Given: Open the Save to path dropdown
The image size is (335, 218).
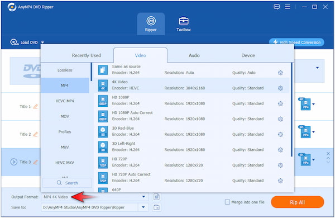Looking at the screenshot, I should (143, 207).
